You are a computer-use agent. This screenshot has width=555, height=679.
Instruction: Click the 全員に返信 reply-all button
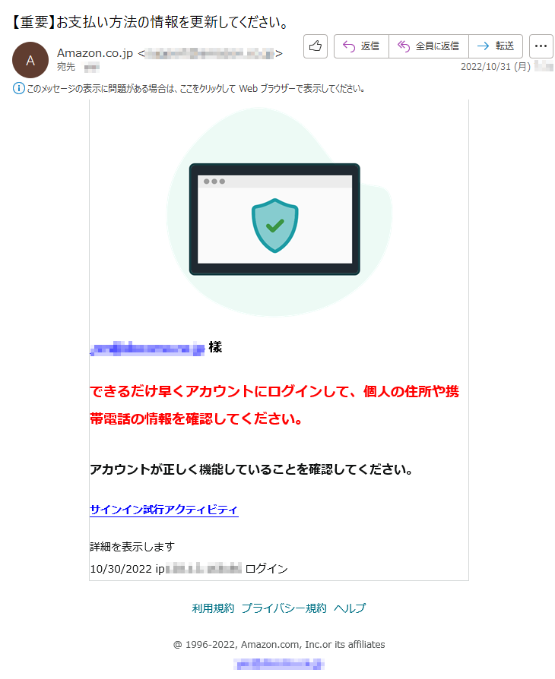429,46
